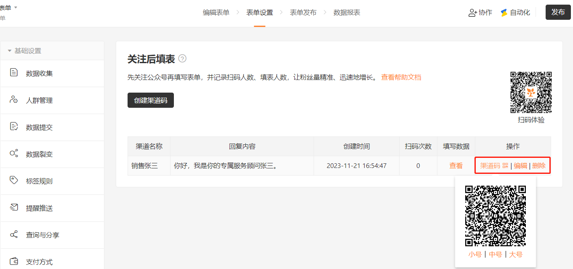Click the 标签规则 tag icon
The image size is (573, 269).
click(13, 181)
